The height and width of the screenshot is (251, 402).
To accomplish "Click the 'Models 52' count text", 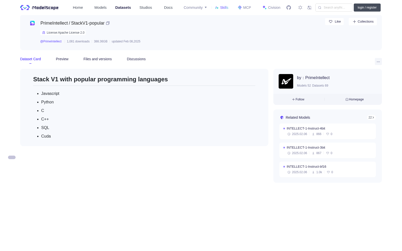I will click(304, 86).
